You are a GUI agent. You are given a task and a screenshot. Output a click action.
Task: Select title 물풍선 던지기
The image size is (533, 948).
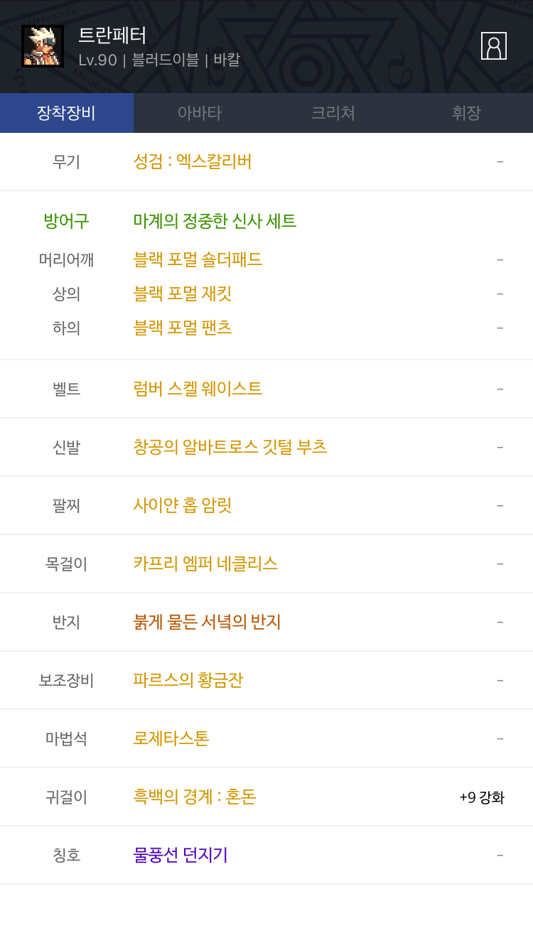pyautogui.click(x=181, y=855)
